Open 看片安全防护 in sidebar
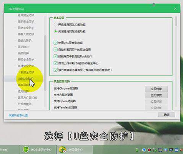The width and height of the screenshot is (183, 154). pyautogui.click(x=26, y=15)
